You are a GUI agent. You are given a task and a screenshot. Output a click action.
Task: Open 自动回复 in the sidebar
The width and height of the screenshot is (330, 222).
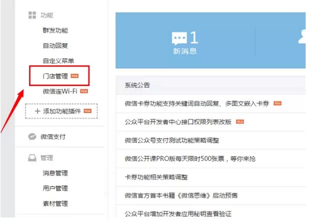click(56, 46)
